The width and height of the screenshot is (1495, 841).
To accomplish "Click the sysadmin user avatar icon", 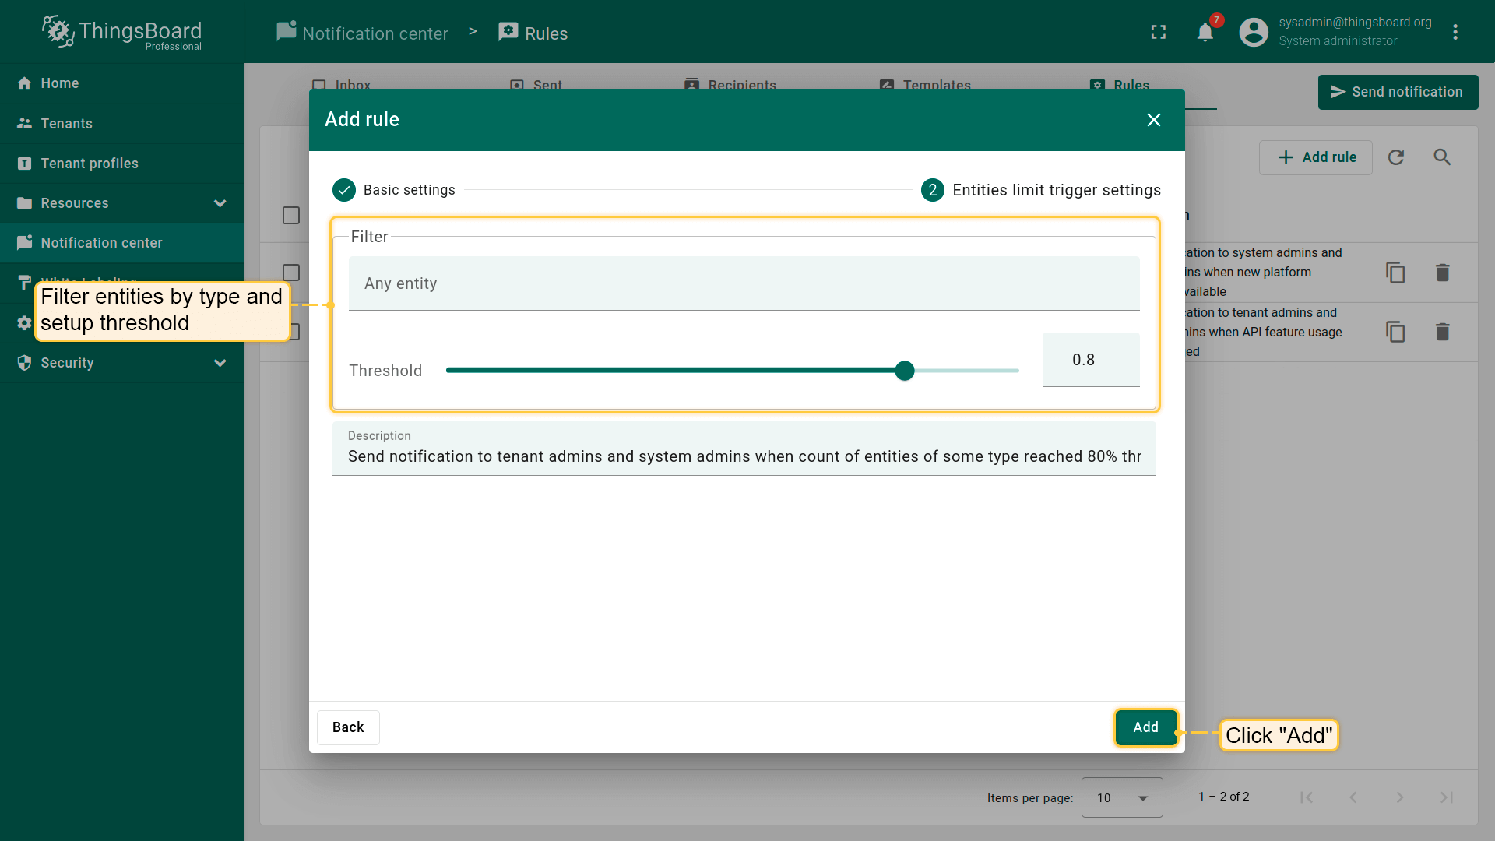I will pyautogui.click(x=1254, y=33).
